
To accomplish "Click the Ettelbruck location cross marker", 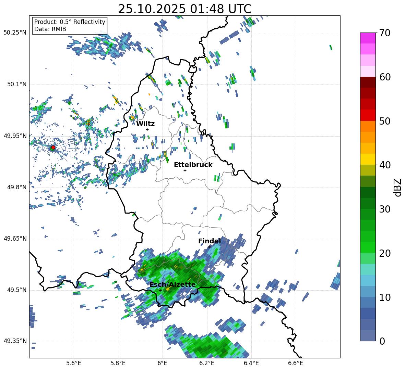I will coord(185,170).
